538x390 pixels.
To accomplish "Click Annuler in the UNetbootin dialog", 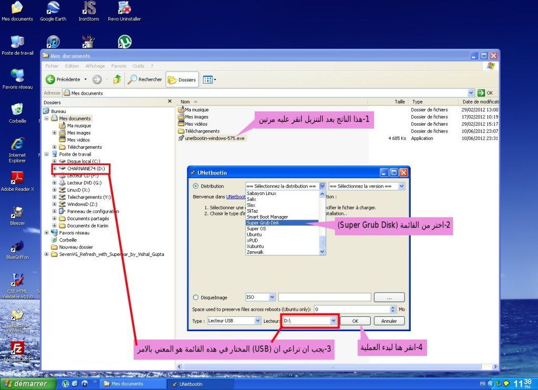I will [389, 321].
